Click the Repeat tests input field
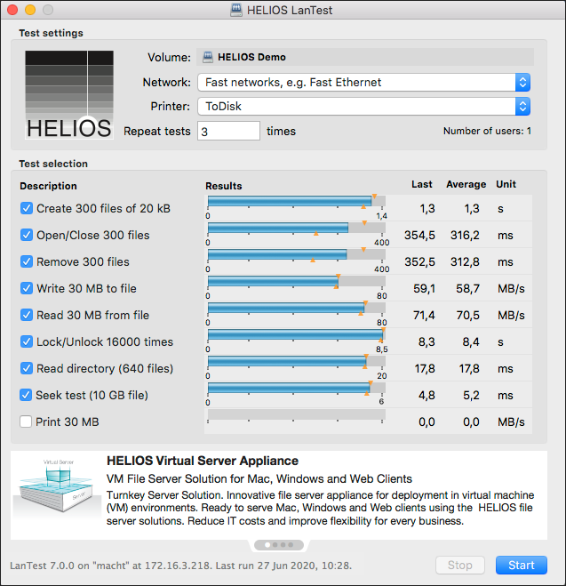 (229, 132)
